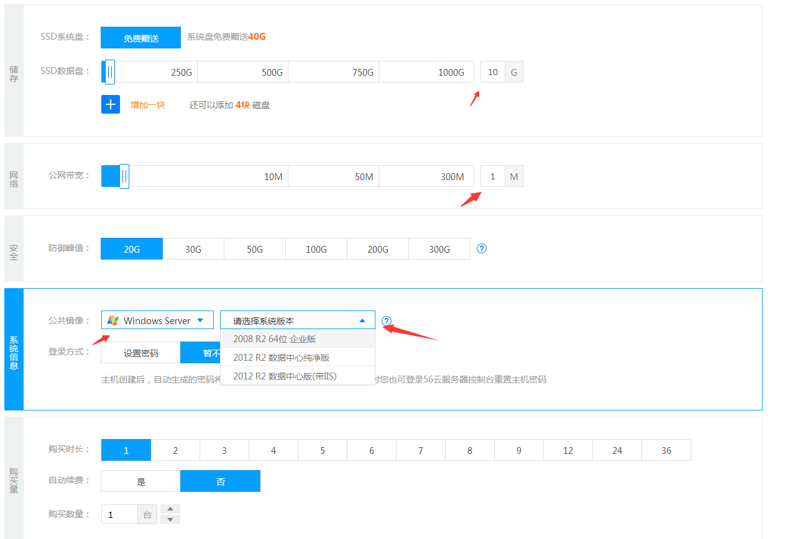
Task: Click the purchase quantity down arrow
Action: 170,520
